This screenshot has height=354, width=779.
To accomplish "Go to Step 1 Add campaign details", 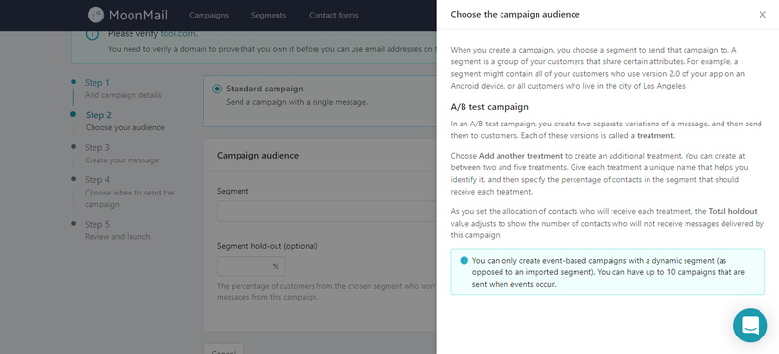I will [x=123, y=88].
